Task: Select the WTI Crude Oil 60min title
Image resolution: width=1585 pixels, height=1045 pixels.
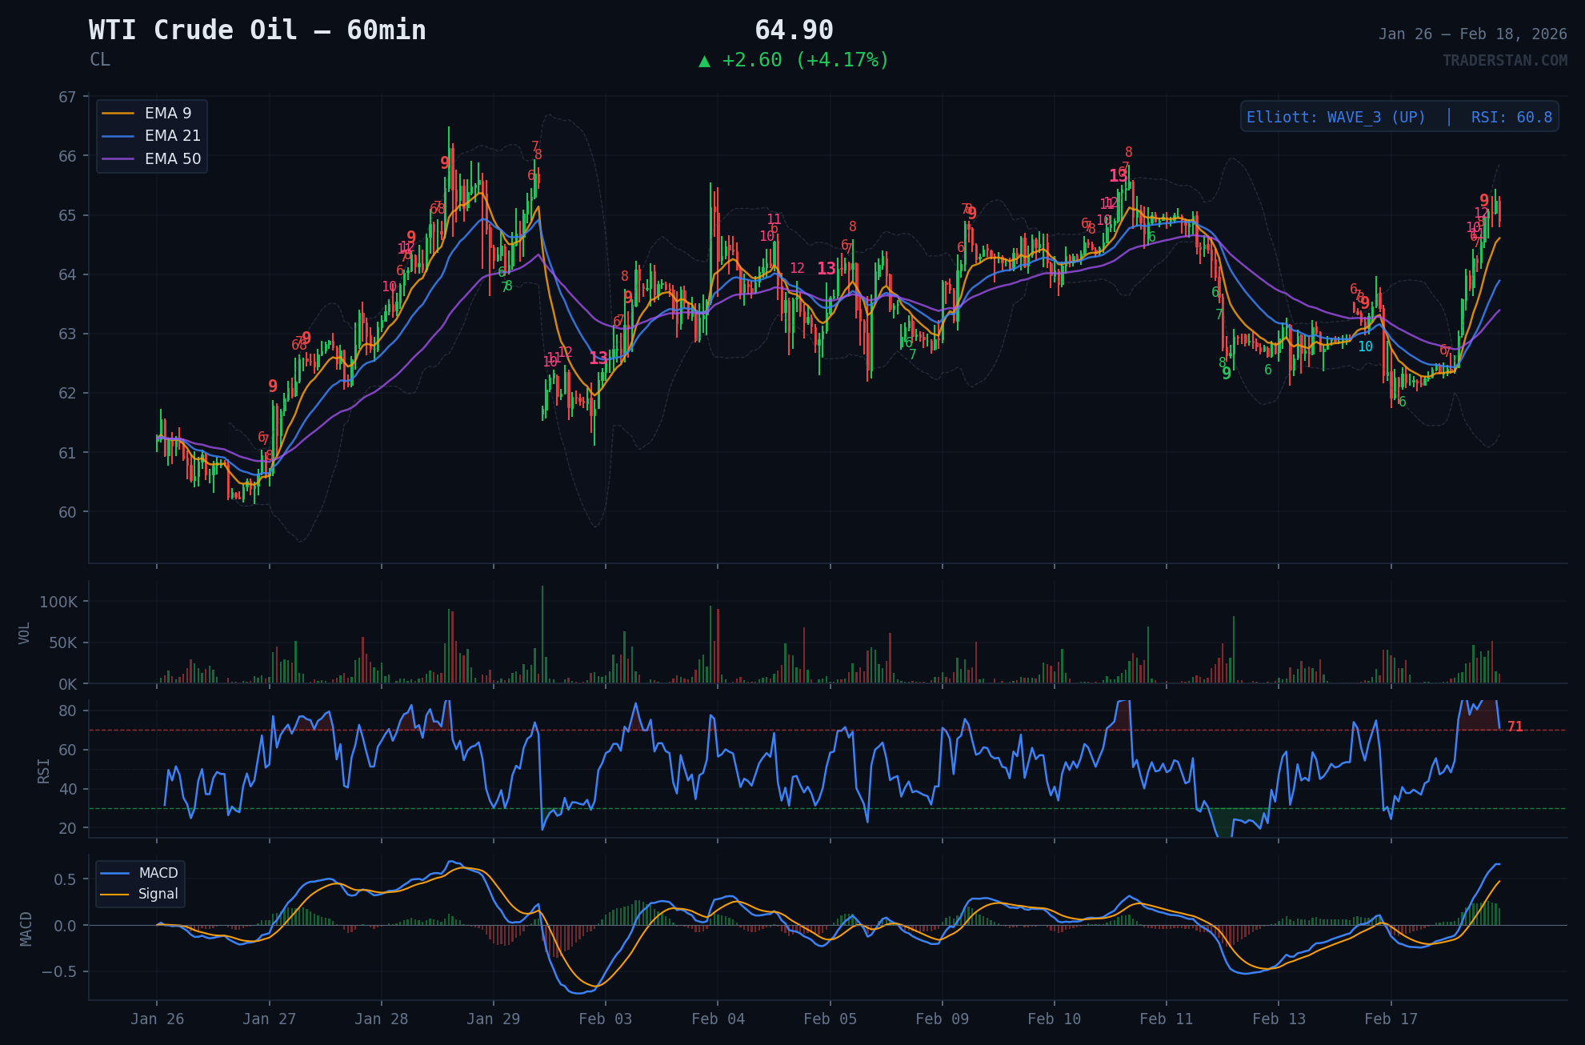Action: [257, 30]
